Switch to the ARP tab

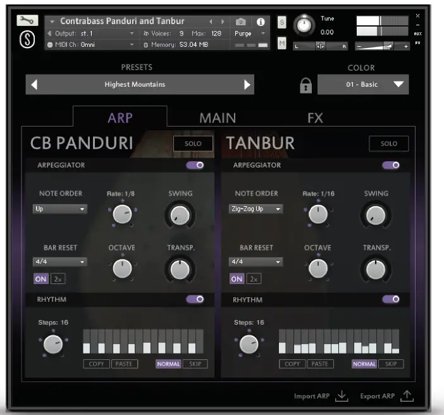coord(120,118)
